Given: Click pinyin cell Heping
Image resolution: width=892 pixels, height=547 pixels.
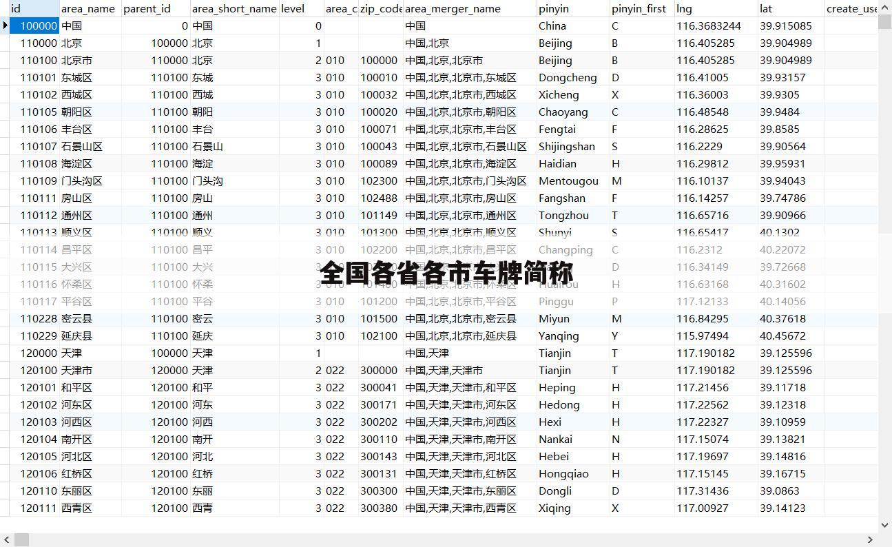Looking at the screenshot, I should coord(573,387).
